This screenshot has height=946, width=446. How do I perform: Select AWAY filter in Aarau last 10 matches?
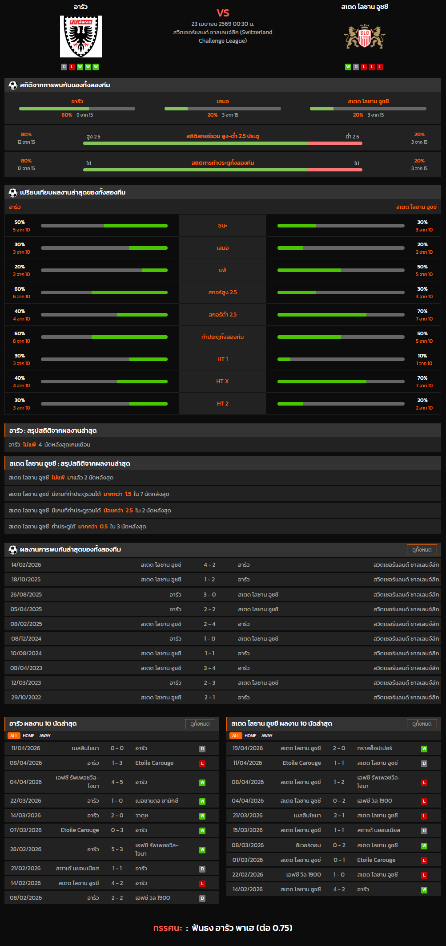(x=45, y=736)
